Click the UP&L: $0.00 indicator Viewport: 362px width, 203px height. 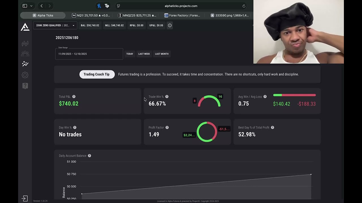click(156, 25)
